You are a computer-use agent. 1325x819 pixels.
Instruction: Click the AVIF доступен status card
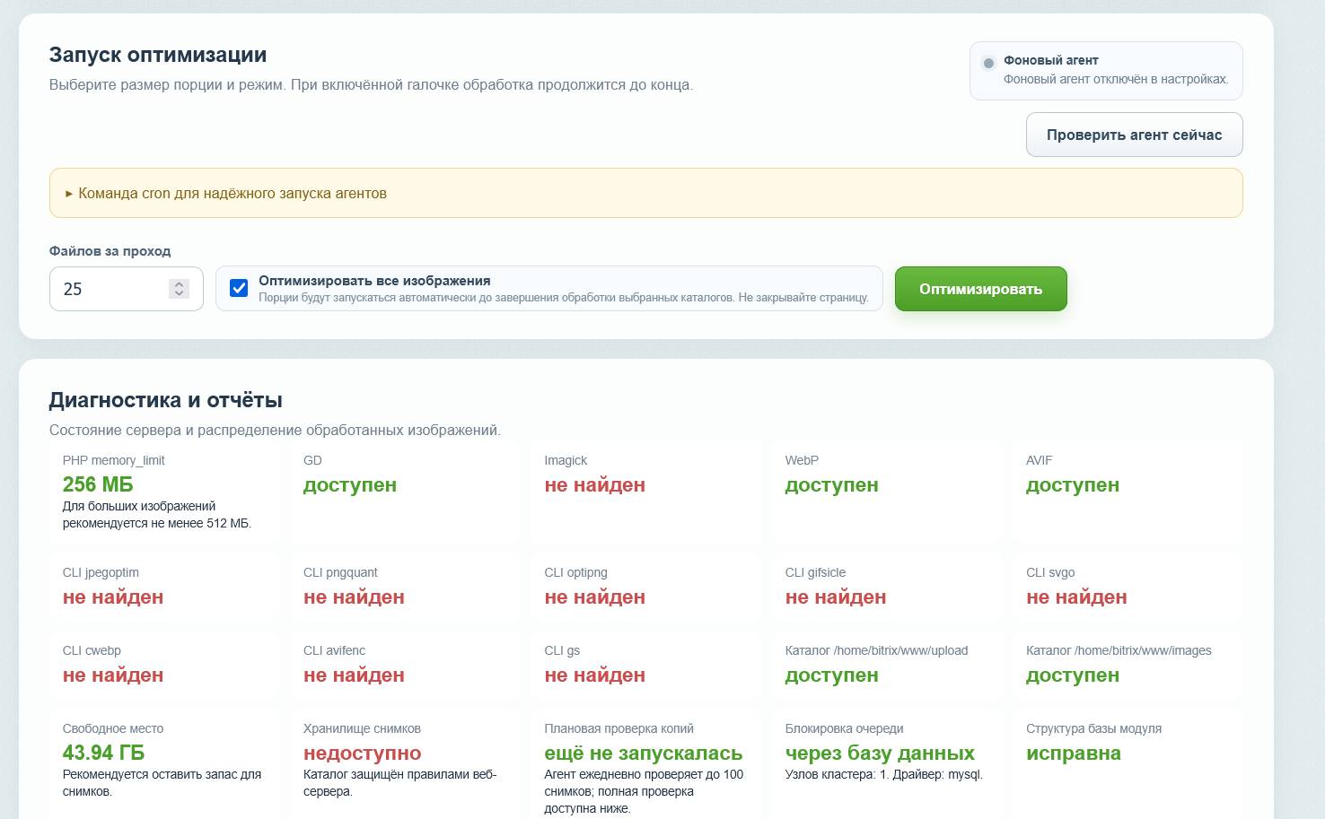point(1128,492)
